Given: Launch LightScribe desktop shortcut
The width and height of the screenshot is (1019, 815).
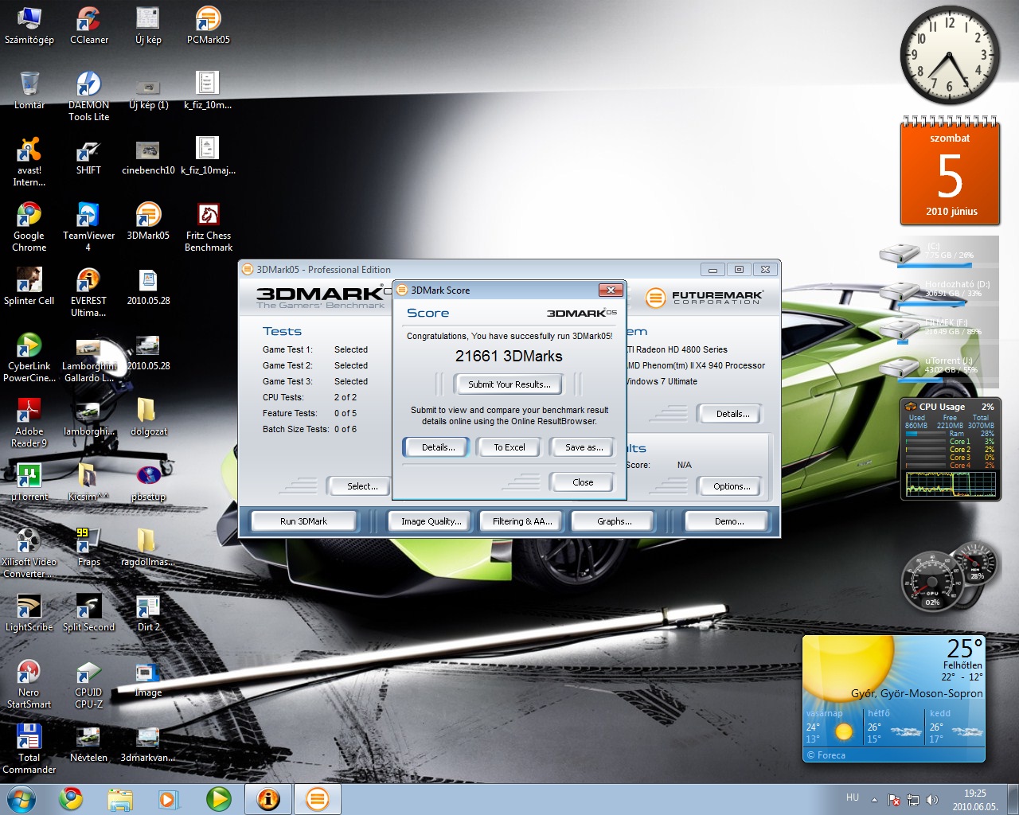Looking at the screenshot, I should tap(29, 612).
